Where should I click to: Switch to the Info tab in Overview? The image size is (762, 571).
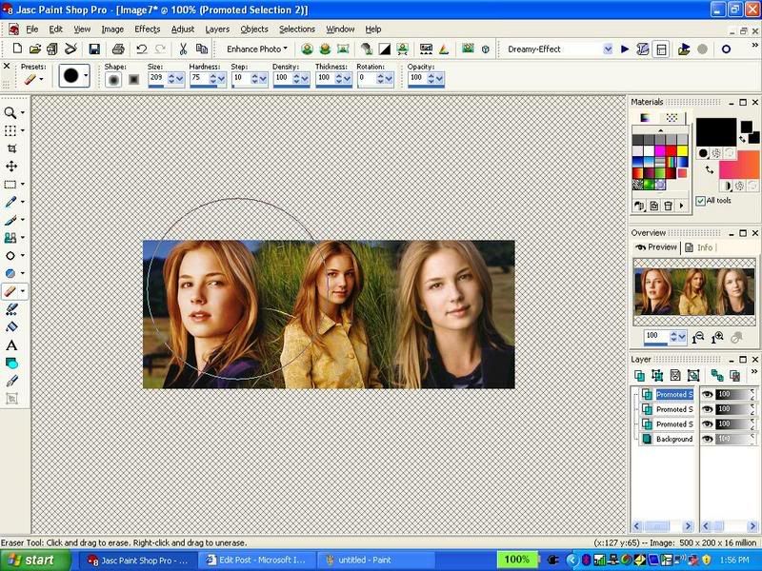point(700,247)
